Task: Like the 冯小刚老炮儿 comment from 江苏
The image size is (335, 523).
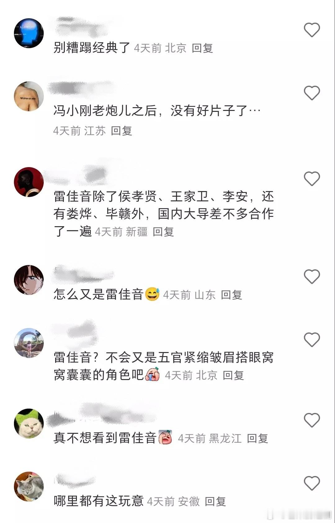Action: 312,93
